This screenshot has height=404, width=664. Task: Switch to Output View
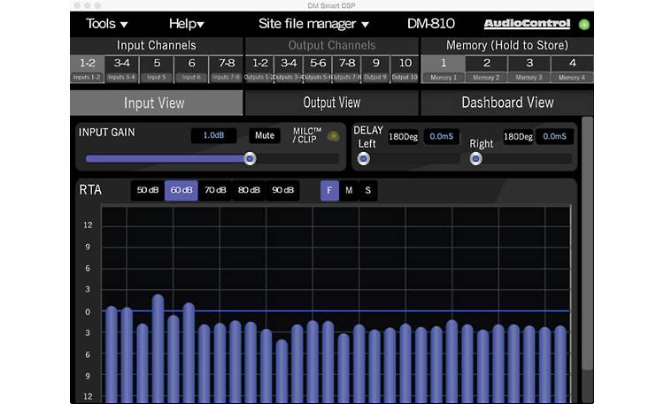click(332, 103)
